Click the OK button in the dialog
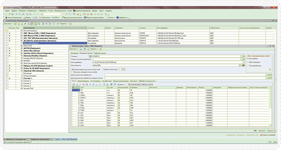 pos(255,131)
